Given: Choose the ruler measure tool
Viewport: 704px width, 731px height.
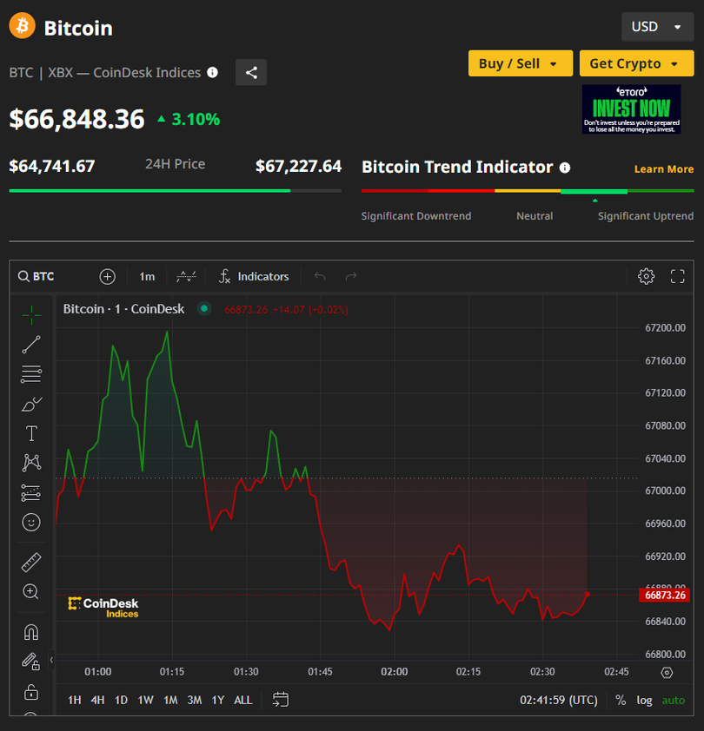Looking at the screenshot, I should point(31,562).
